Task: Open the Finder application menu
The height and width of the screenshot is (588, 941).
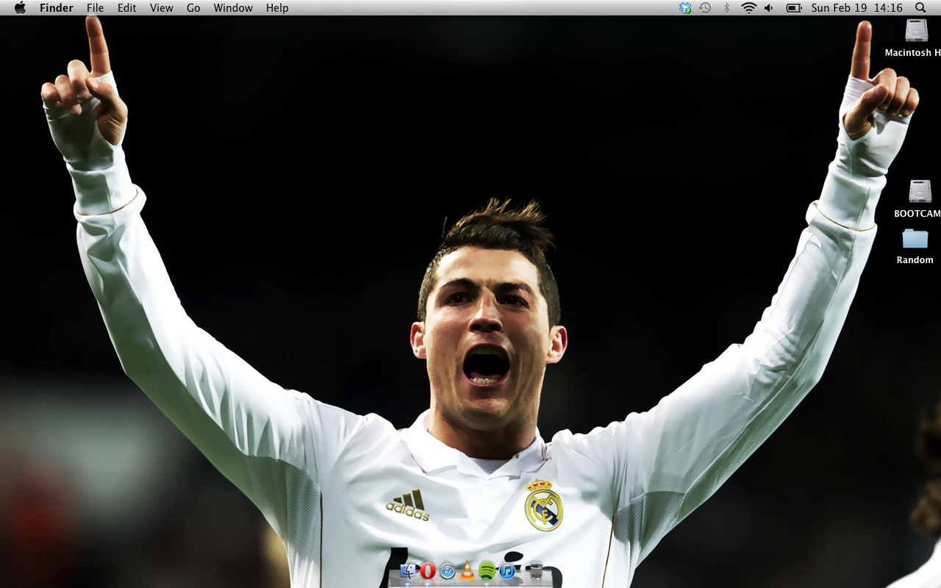Action: click(57, 8)
